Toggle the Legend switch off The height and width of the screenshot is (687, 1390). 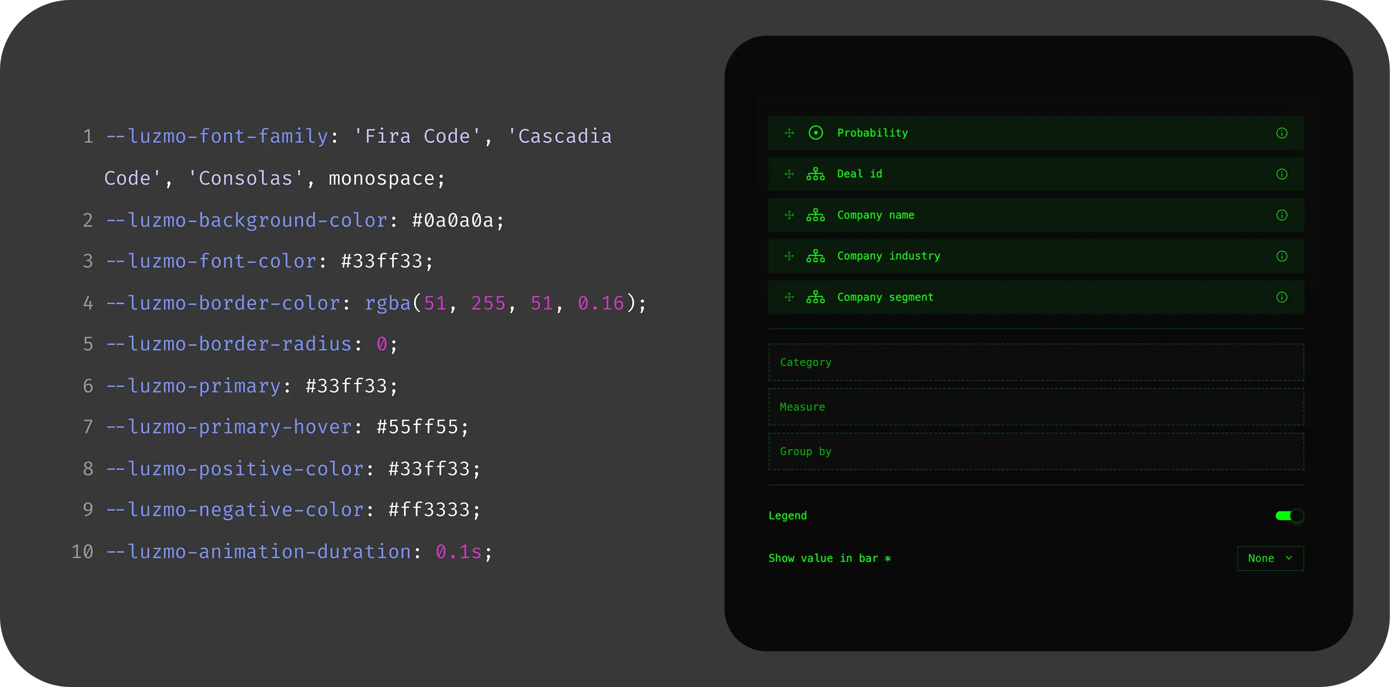tap(1289, 516)
